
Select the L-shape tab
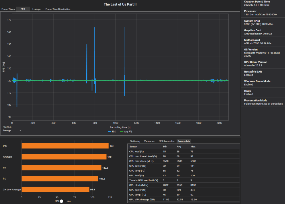pyautogui.click(x=36, y=9)
